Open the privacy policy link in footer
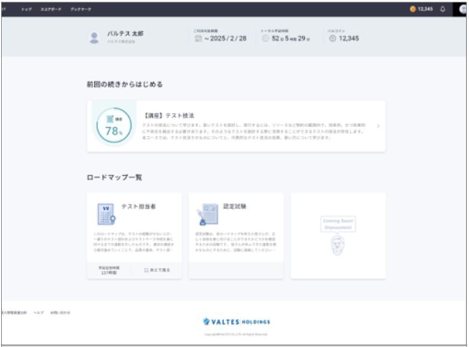This screenshot has height=347, width=469. coord(14,312)
